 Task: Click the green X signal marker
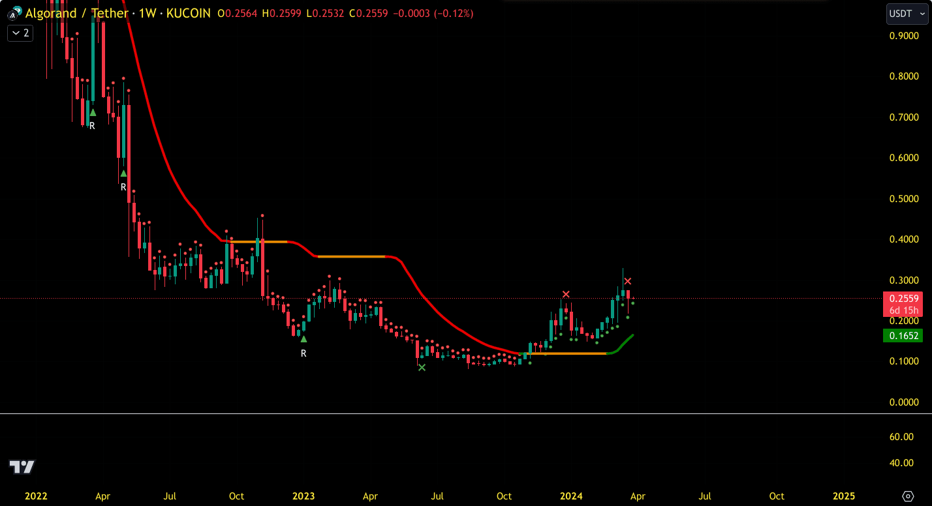click(422, 368)
